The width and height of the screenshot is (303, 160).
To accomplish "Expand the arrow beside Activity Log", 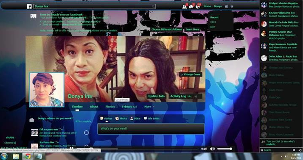I will coord(196,96).
